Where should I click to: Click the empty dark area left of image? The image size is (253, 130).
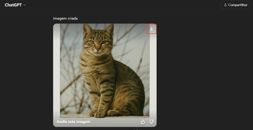coord(27,74)
